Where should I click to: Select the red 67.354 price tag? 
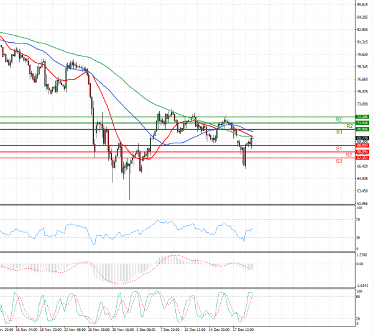click(362, 158)
